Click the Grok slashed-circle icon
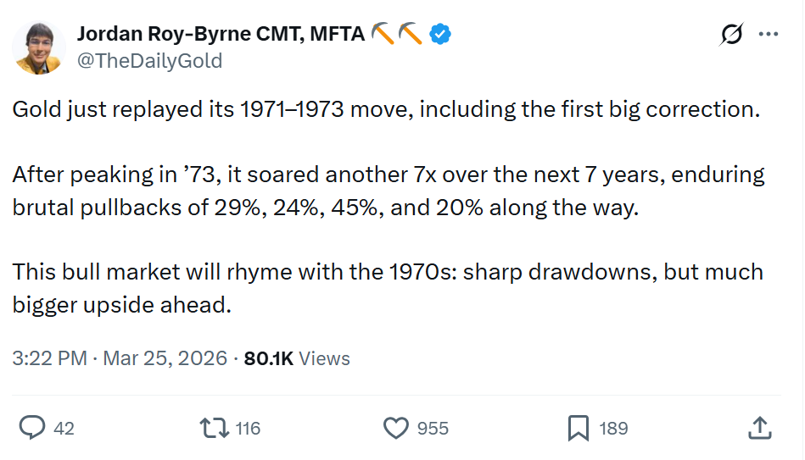Screen dimensions: 805x460 tap(730, 35)
